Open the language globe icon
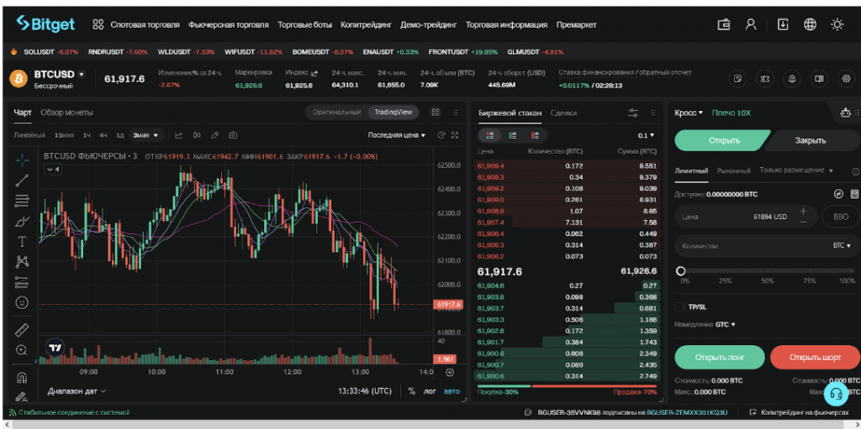The height and width of the screenshot is (429, 861). pyautogui.click(x=810, y=24)
